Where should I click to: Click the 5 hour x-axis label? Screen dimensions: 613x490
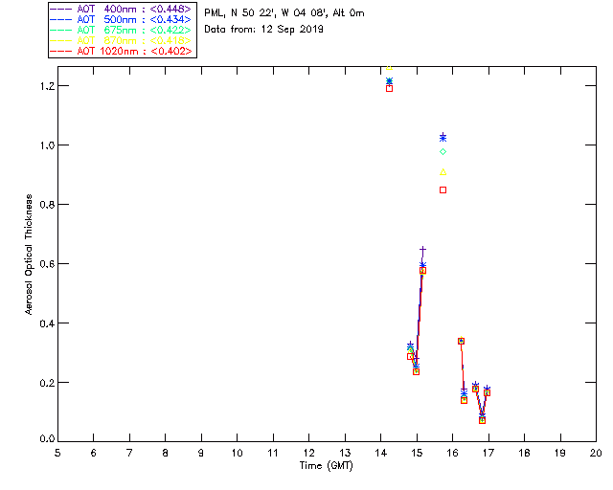pos(57,453)
